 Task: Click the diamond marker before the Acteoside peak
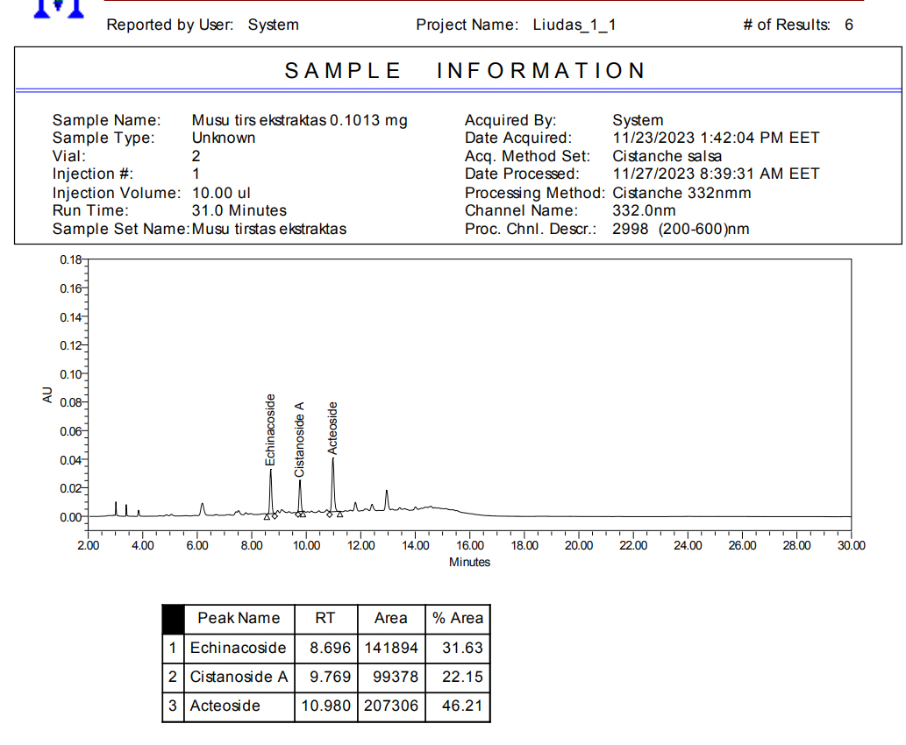click(330, 514)
